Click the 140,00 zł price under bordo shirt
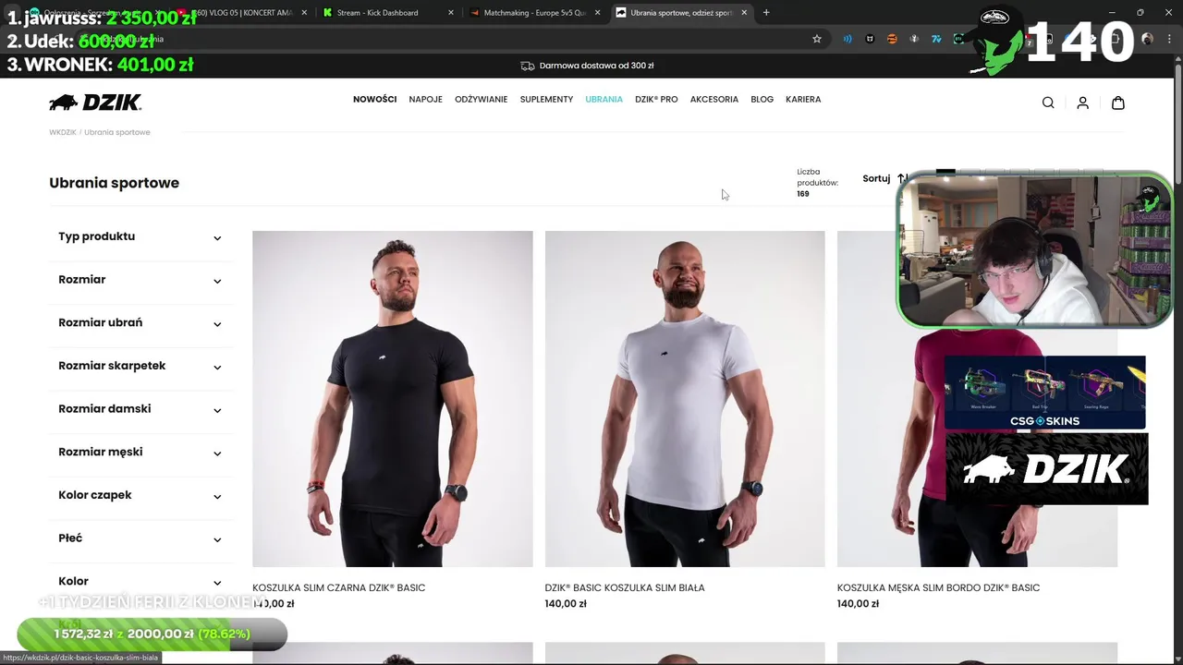This screenshot has height=665, width=1183. (x=858, y=604)
